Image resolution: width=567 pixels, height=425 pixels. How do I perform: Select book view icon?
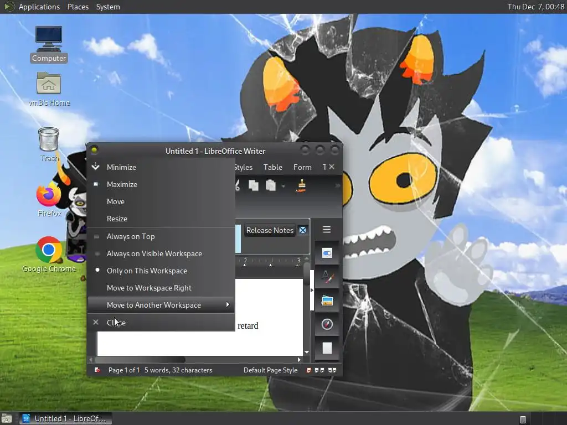point(332,370)
